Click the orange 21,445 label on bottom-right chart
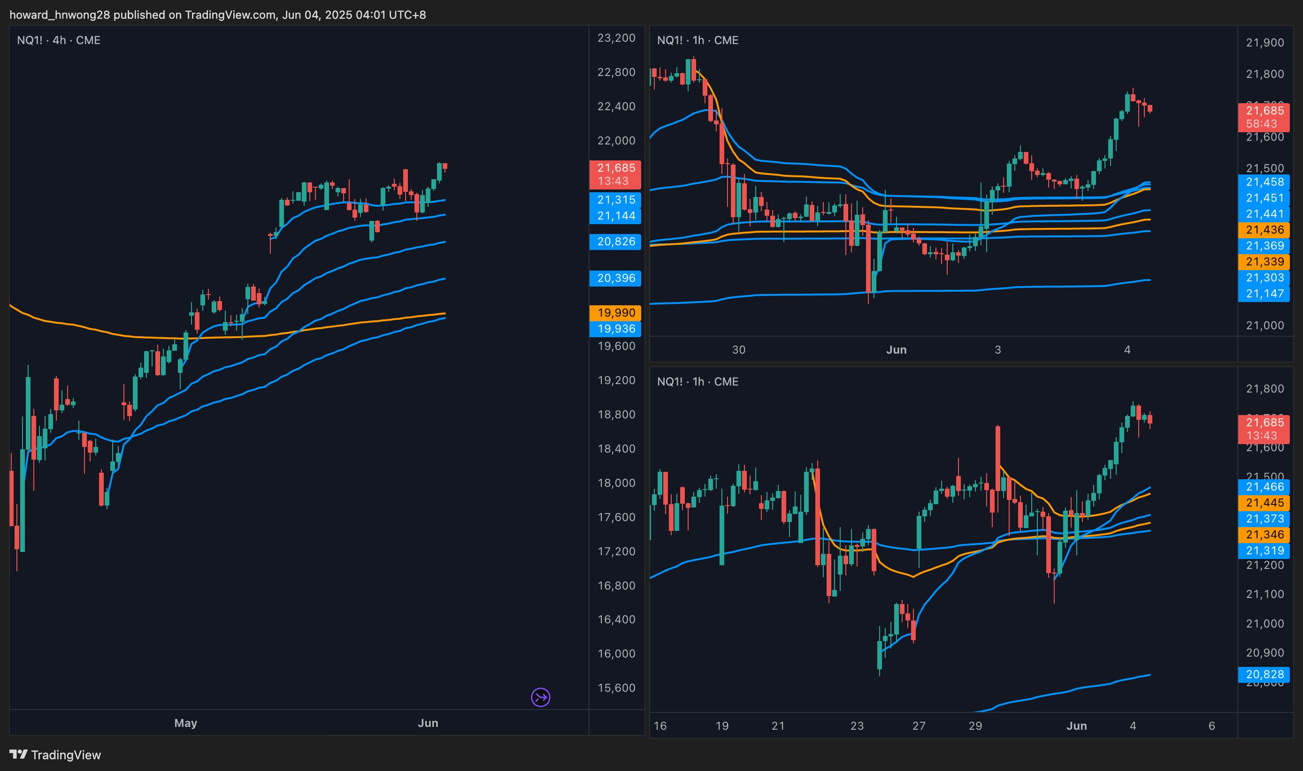The width and height of the screenshot is (1303, 771). tap(1264, 503)
